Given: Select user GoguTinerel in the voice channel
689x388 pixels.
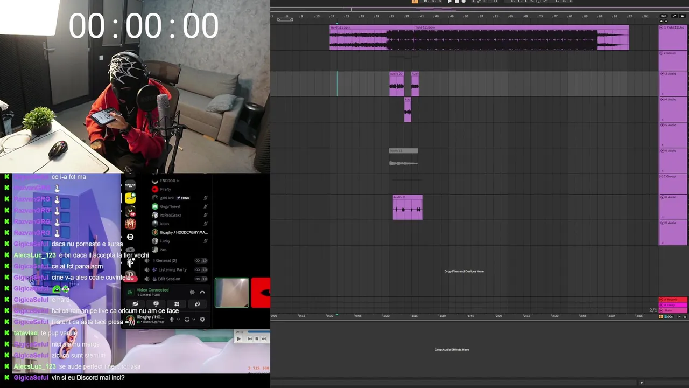Looking at the screenshot, I should click(170, 206).
